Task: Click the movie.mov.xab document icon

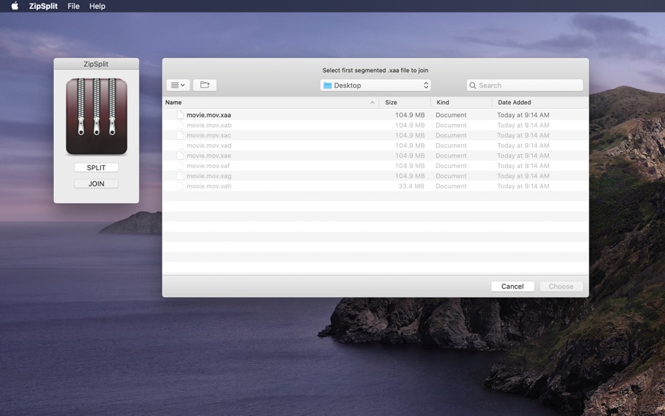Action: (180, 125)
